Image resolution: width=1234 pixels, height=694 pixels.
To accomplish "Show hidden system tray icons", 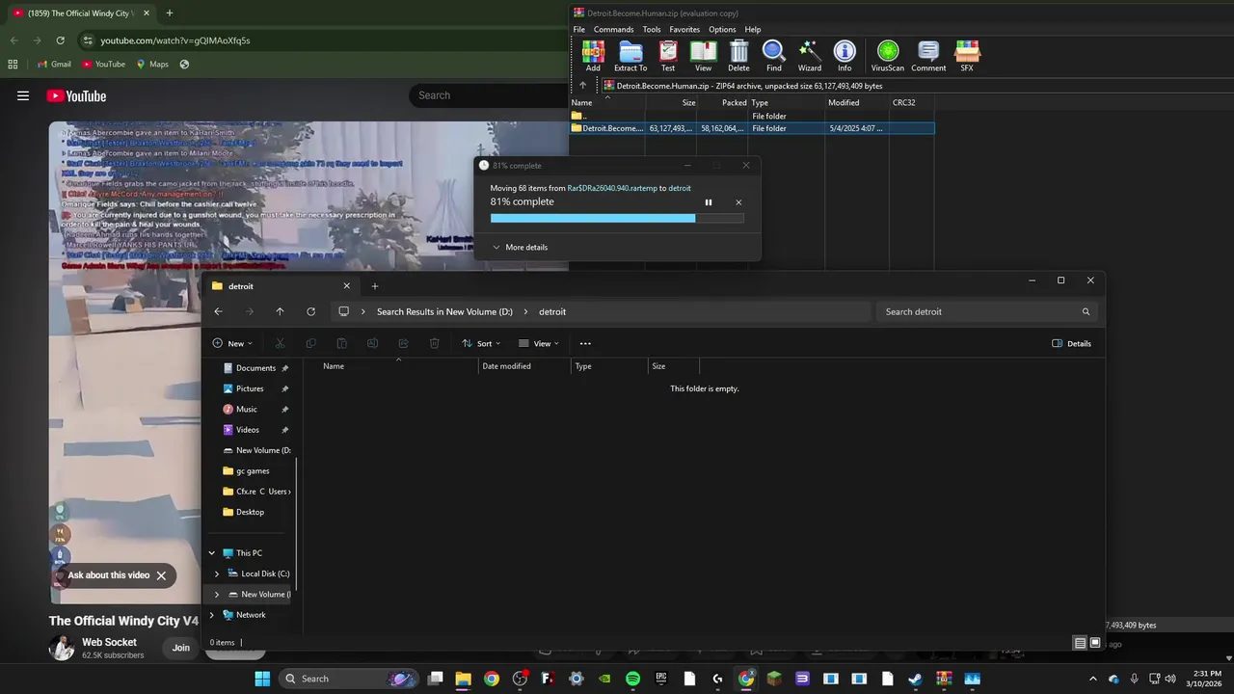I will [1092, 679].
